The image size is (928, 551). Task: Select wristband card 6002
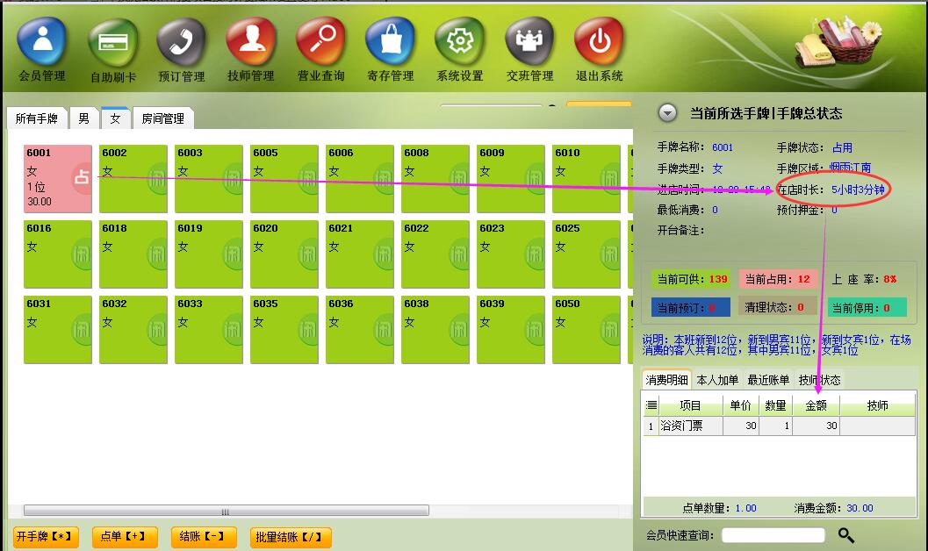pos(133,178)
